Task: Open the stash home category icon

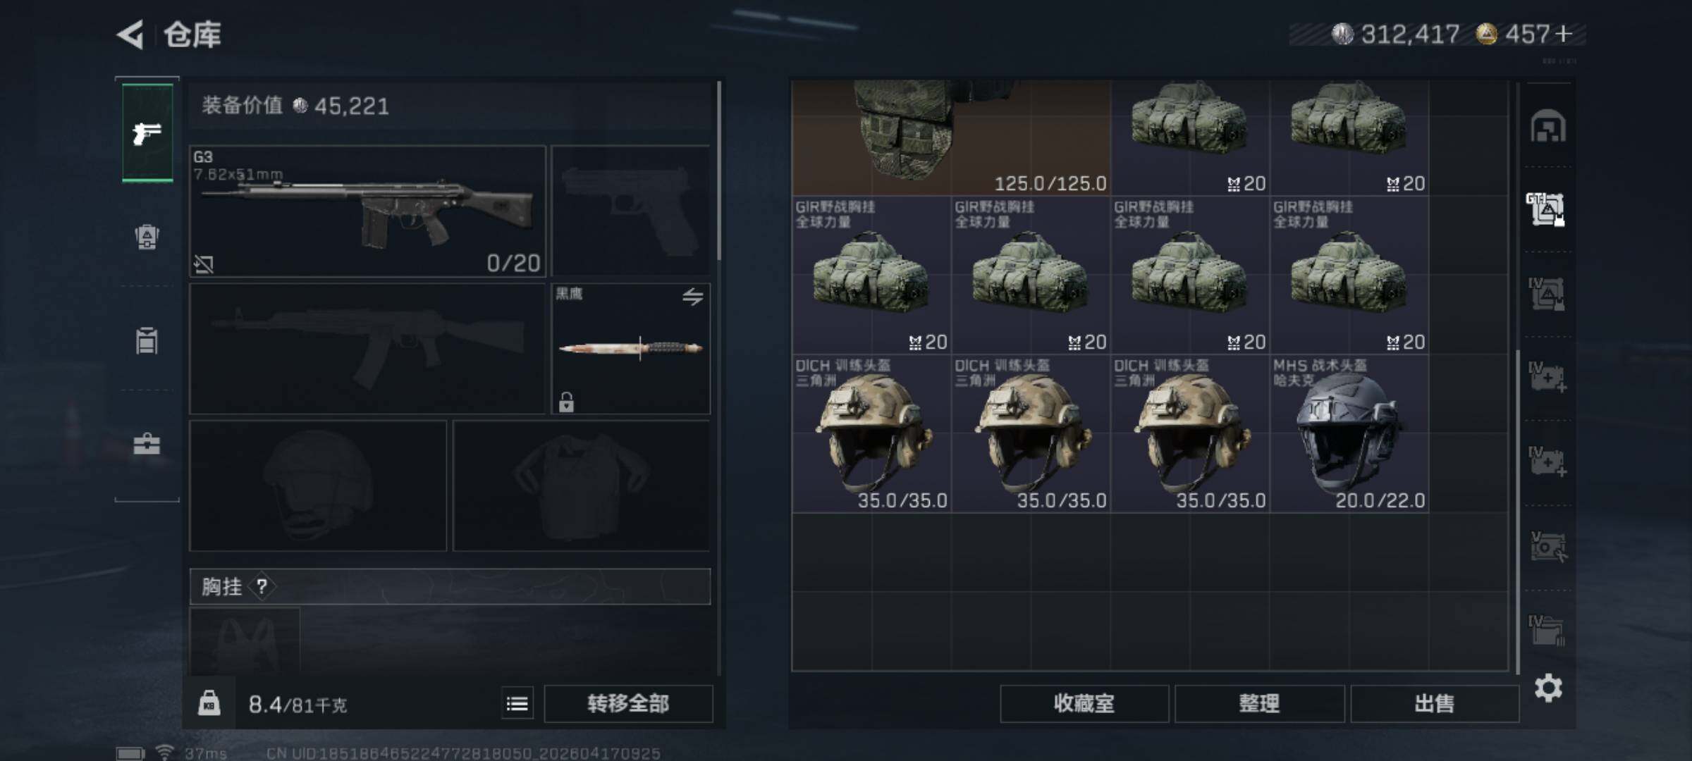Action: [1548, 127]
